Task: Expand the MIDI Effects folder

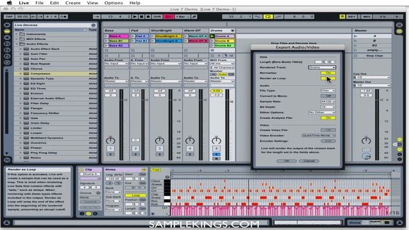Action: pyautogui.click(x=17, y=39)
